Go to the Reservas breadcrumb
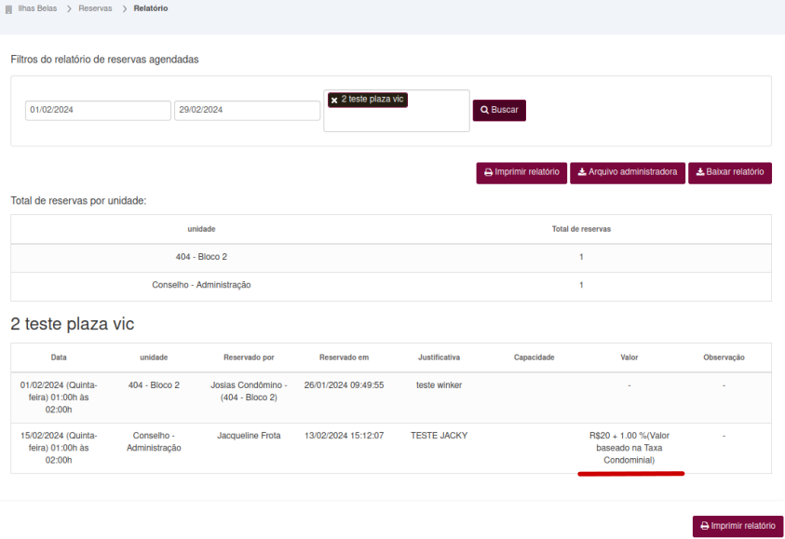 click(95, 8)
